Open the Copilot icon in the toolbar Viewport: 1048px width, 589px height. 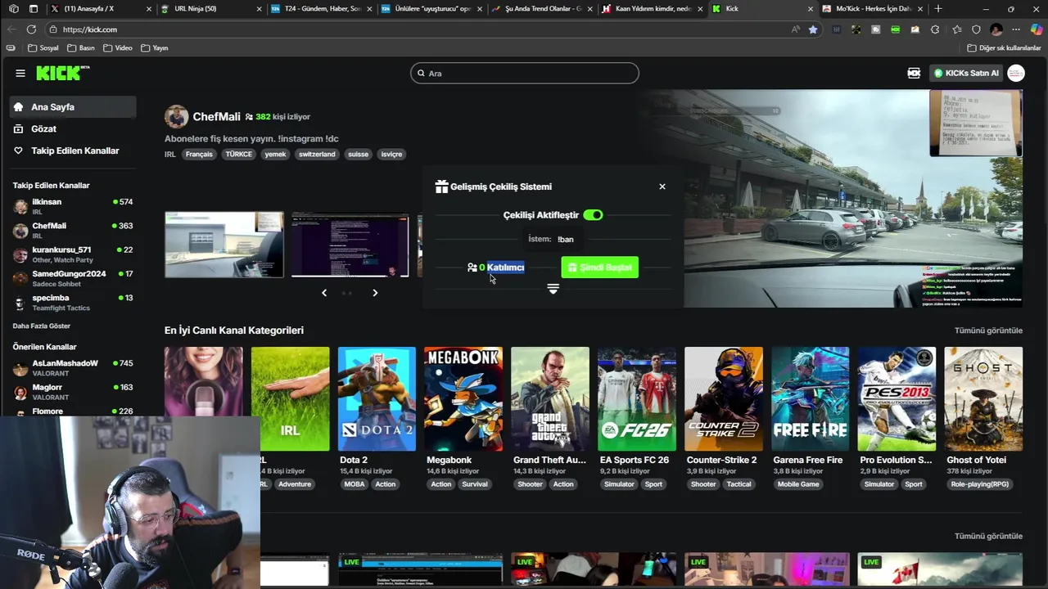pyautogui.click(x=1036, y=29)
